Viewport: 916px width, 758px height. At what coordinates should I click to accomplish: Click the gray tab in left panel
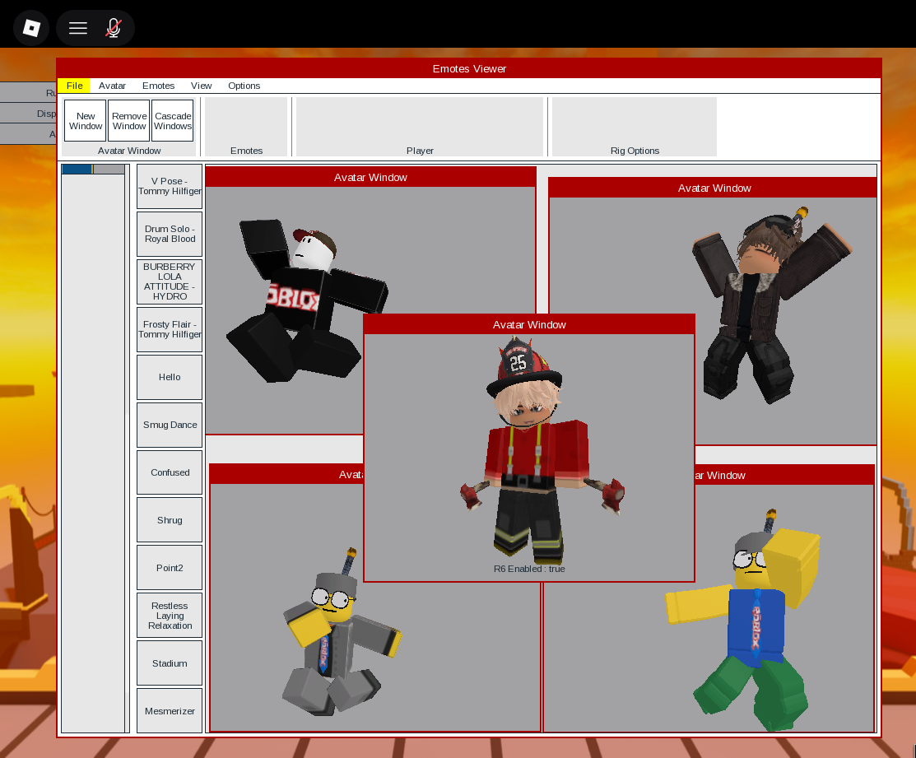(x=109, y=170)
